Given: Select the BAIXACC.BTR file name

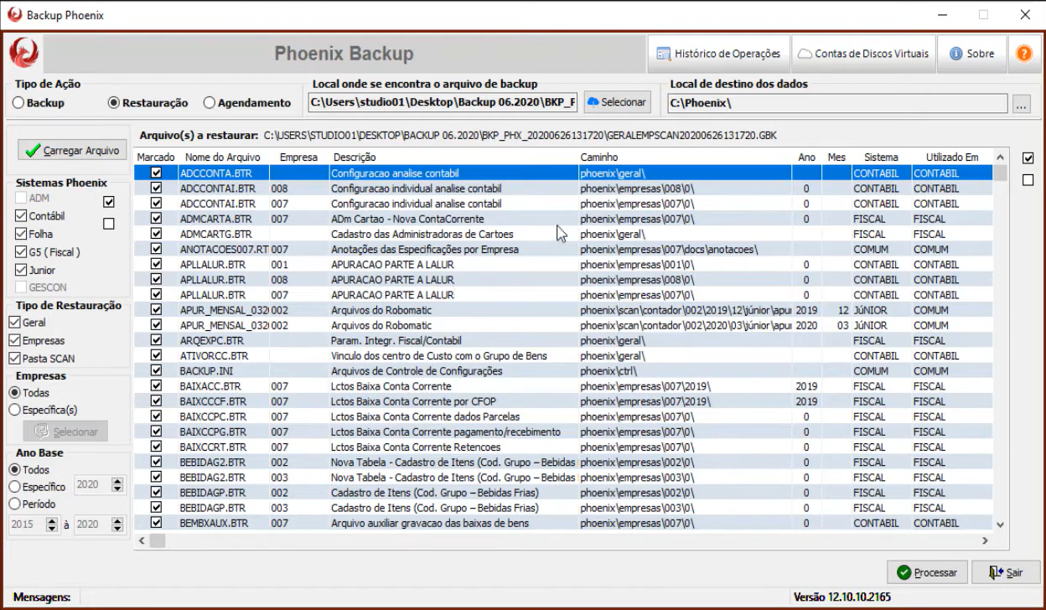Looking at the screenshot, I should [x=212, y=386].
